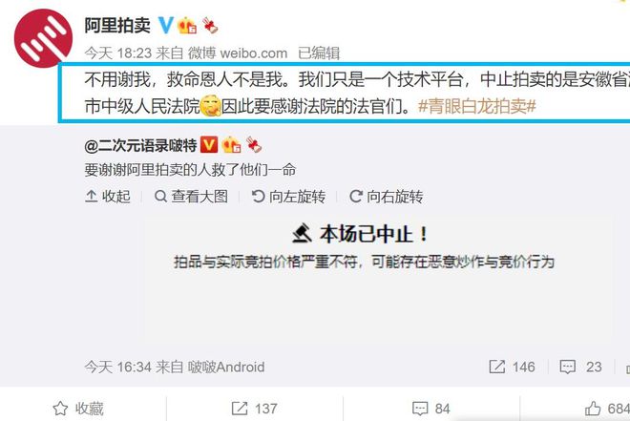Click the blue V verification badge
This screenshot has width=630, height=421.
tap(165, 26)
